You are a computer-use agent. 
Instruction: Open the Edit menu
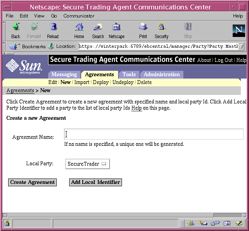coord(24,16)
